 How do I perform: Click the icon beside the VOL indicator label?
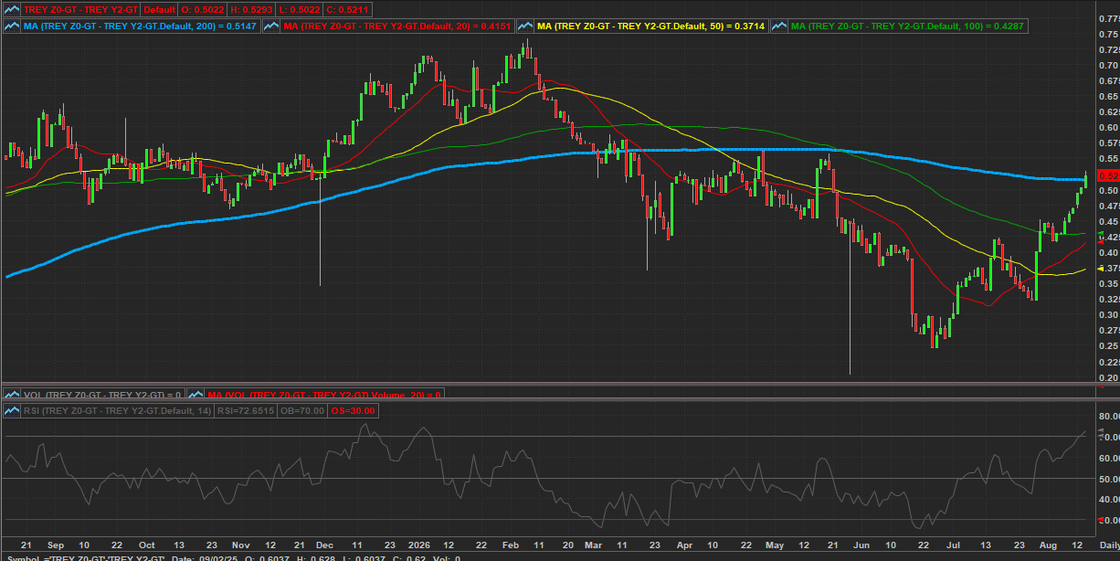point(12,395)
